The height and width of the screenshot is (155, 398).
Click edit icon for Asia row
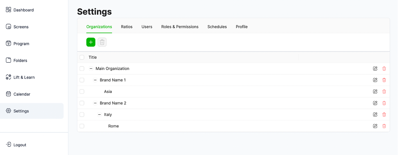[x=375, y=92]
